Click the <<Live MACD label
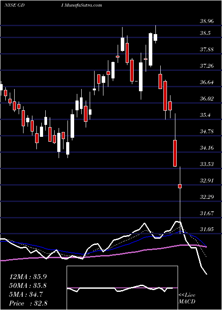This screenshot has width=222, height=310. (x=187, y=298)
